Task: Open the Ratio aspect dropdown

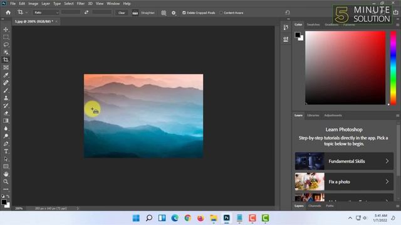Action: 46,12
